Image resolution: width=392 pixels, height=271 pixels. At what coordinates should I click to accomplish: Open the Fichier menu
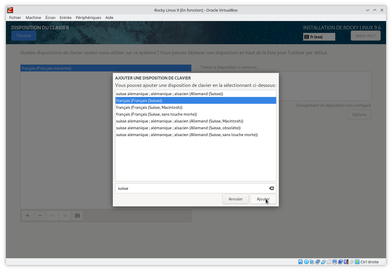click(x=15, y=17)
